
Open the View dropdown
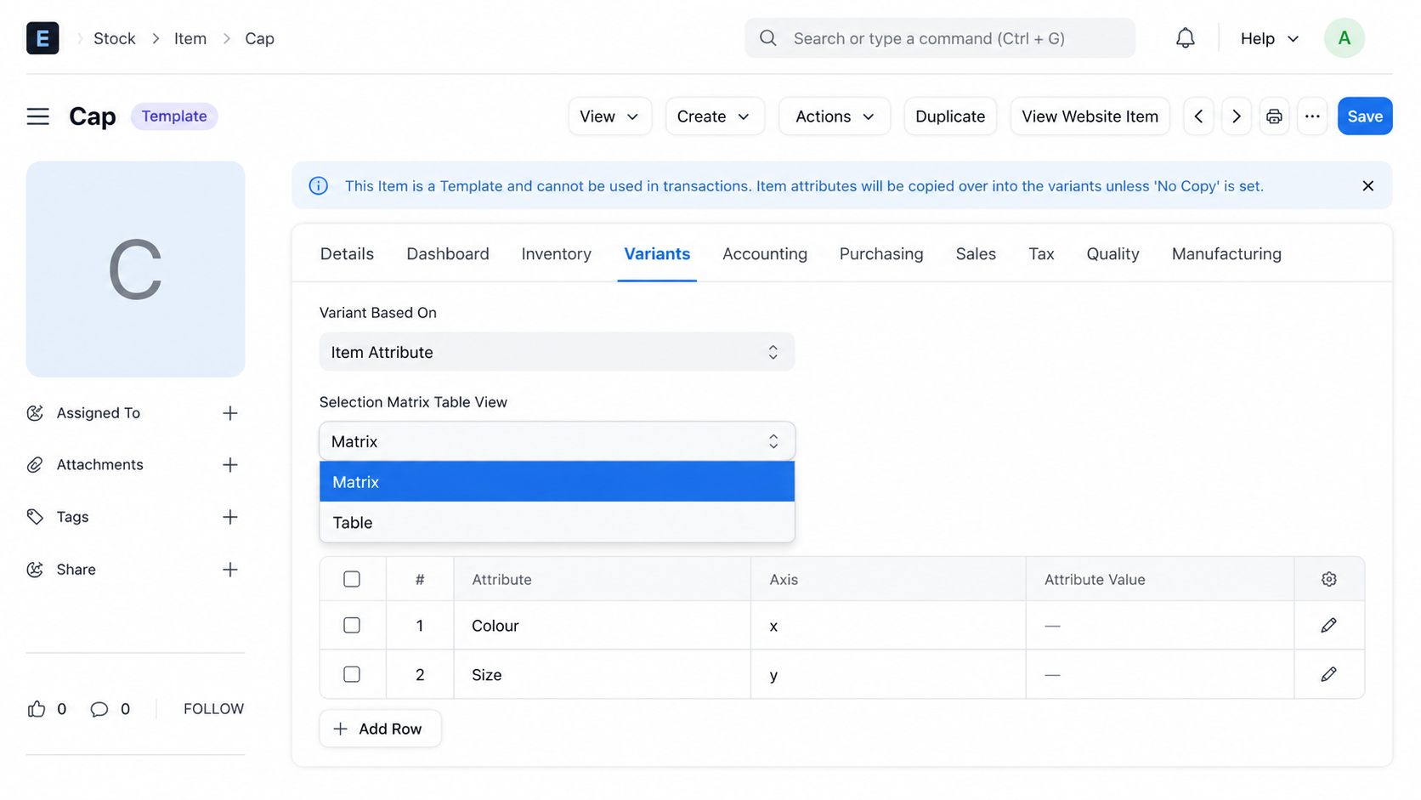[x=609, y=116]
